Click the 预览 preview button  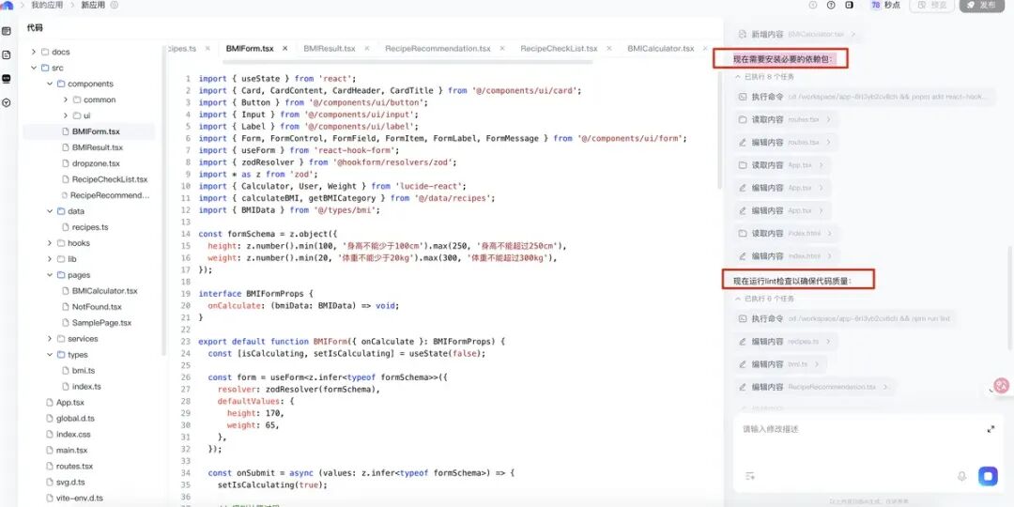pyautogui.click(x=932, y=5)
